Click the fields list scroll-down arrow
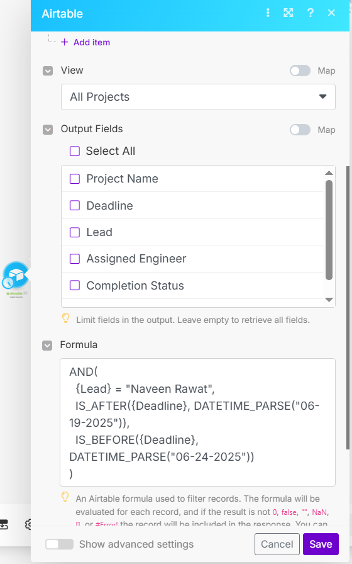 [329, 300]
